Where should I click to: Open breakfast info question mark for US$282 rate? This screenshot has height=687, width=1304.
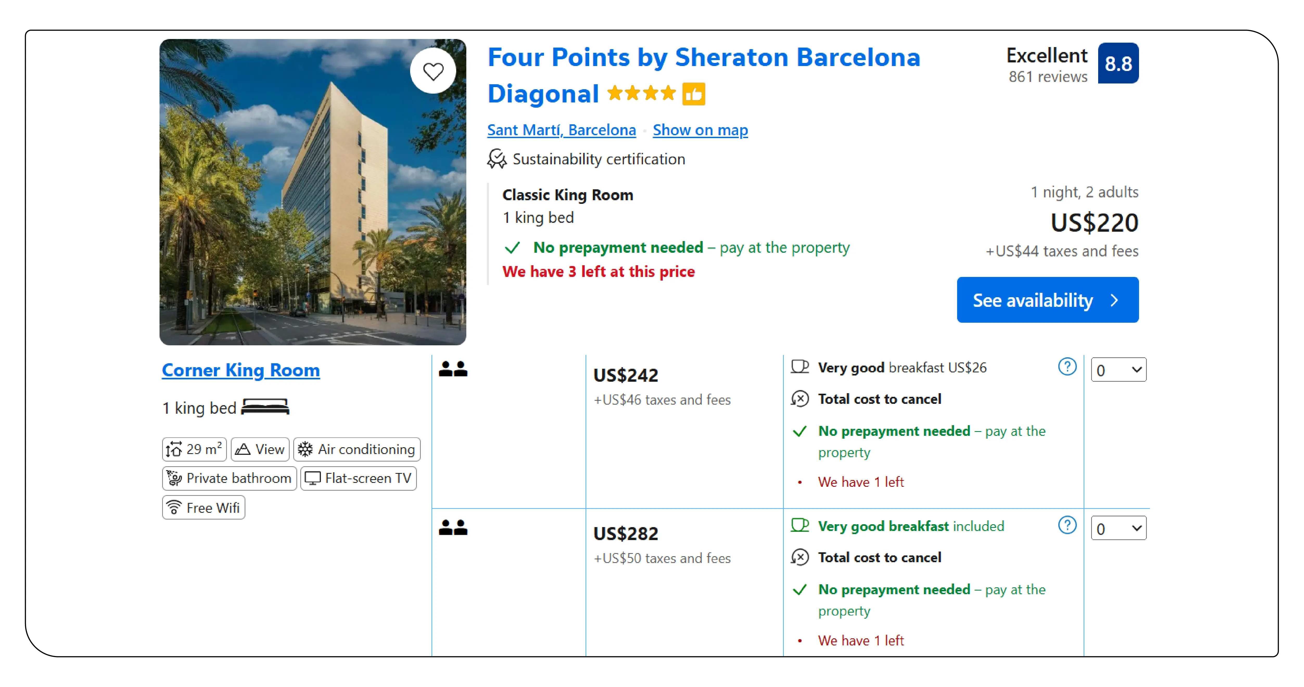[1067, 525]
